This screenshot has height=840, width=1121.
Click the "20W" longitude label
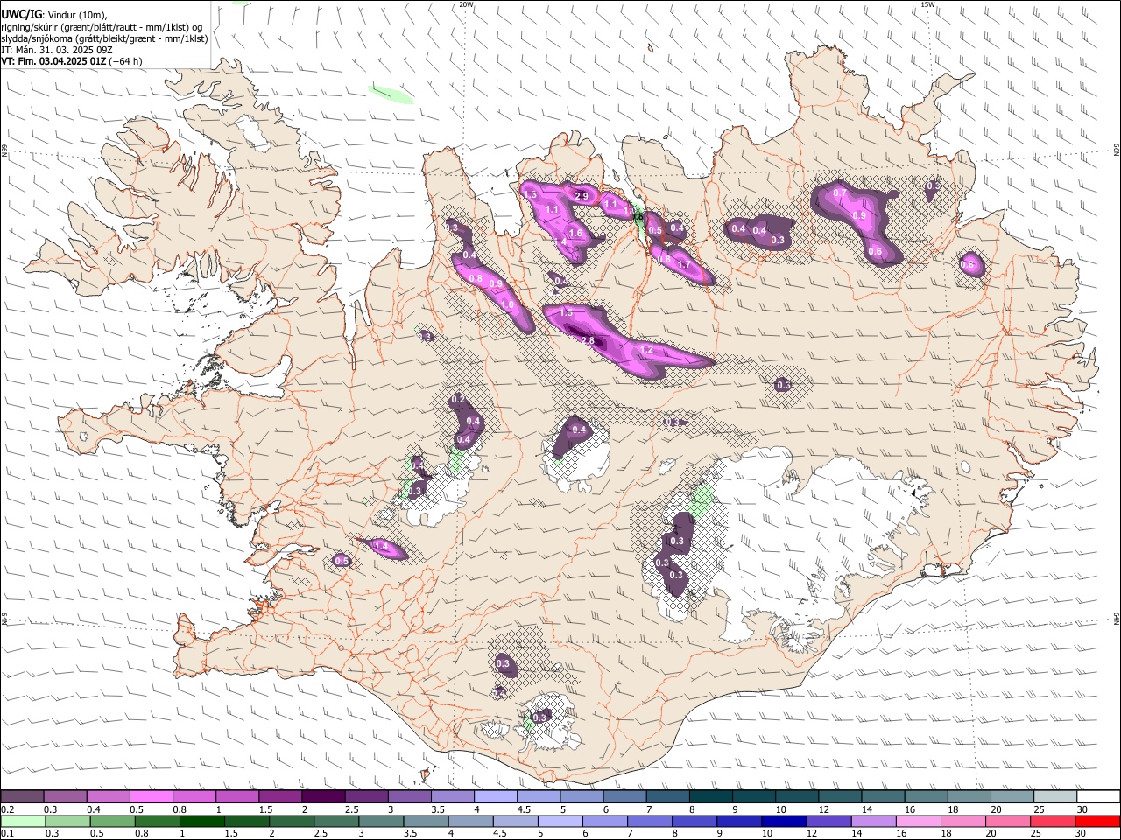[466, 4]
